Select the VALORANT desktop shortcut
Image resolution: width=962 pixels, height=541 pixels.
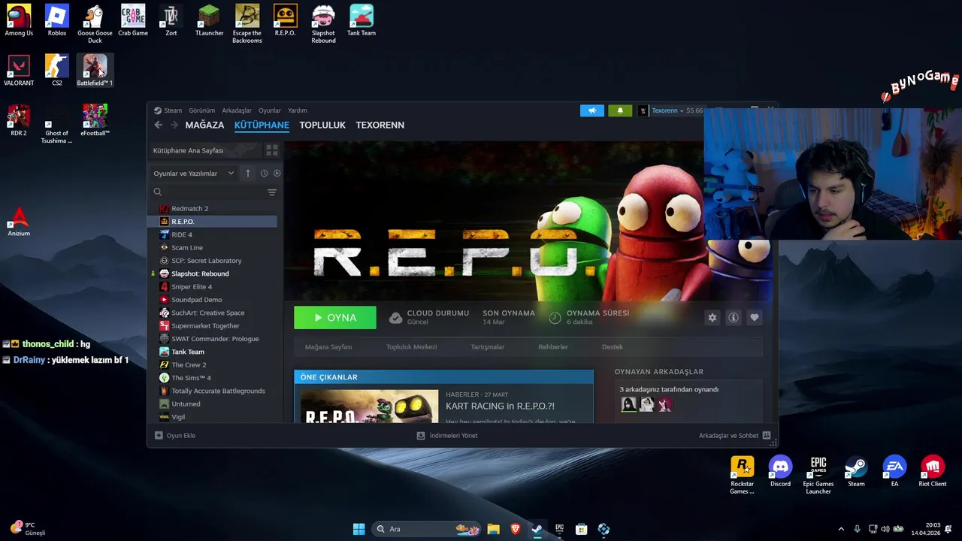click(x=19, y=71)
